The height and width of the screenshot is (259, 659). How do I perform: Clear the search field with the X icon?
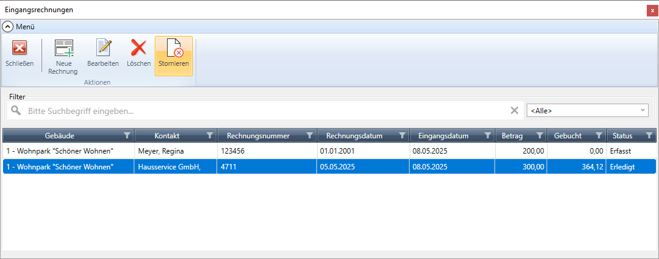click(x=515, y=110)
